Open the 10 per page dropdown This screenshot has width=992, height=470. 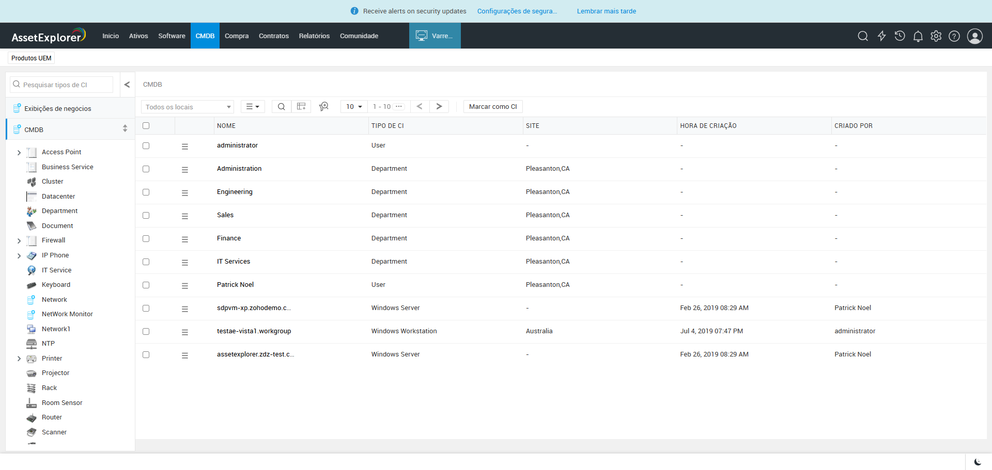pos(354,107)
